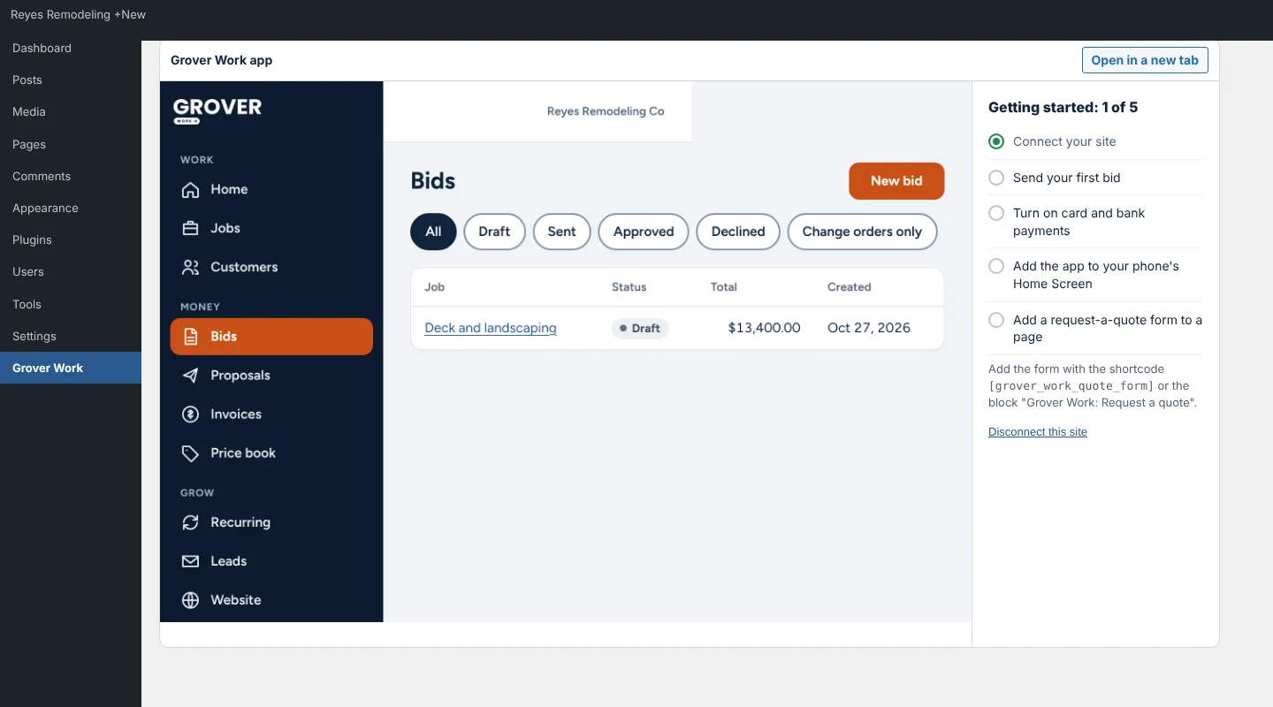Filter bids by Approved
Viewport: 1273px width, 707px height.
[x=644, y=232]
